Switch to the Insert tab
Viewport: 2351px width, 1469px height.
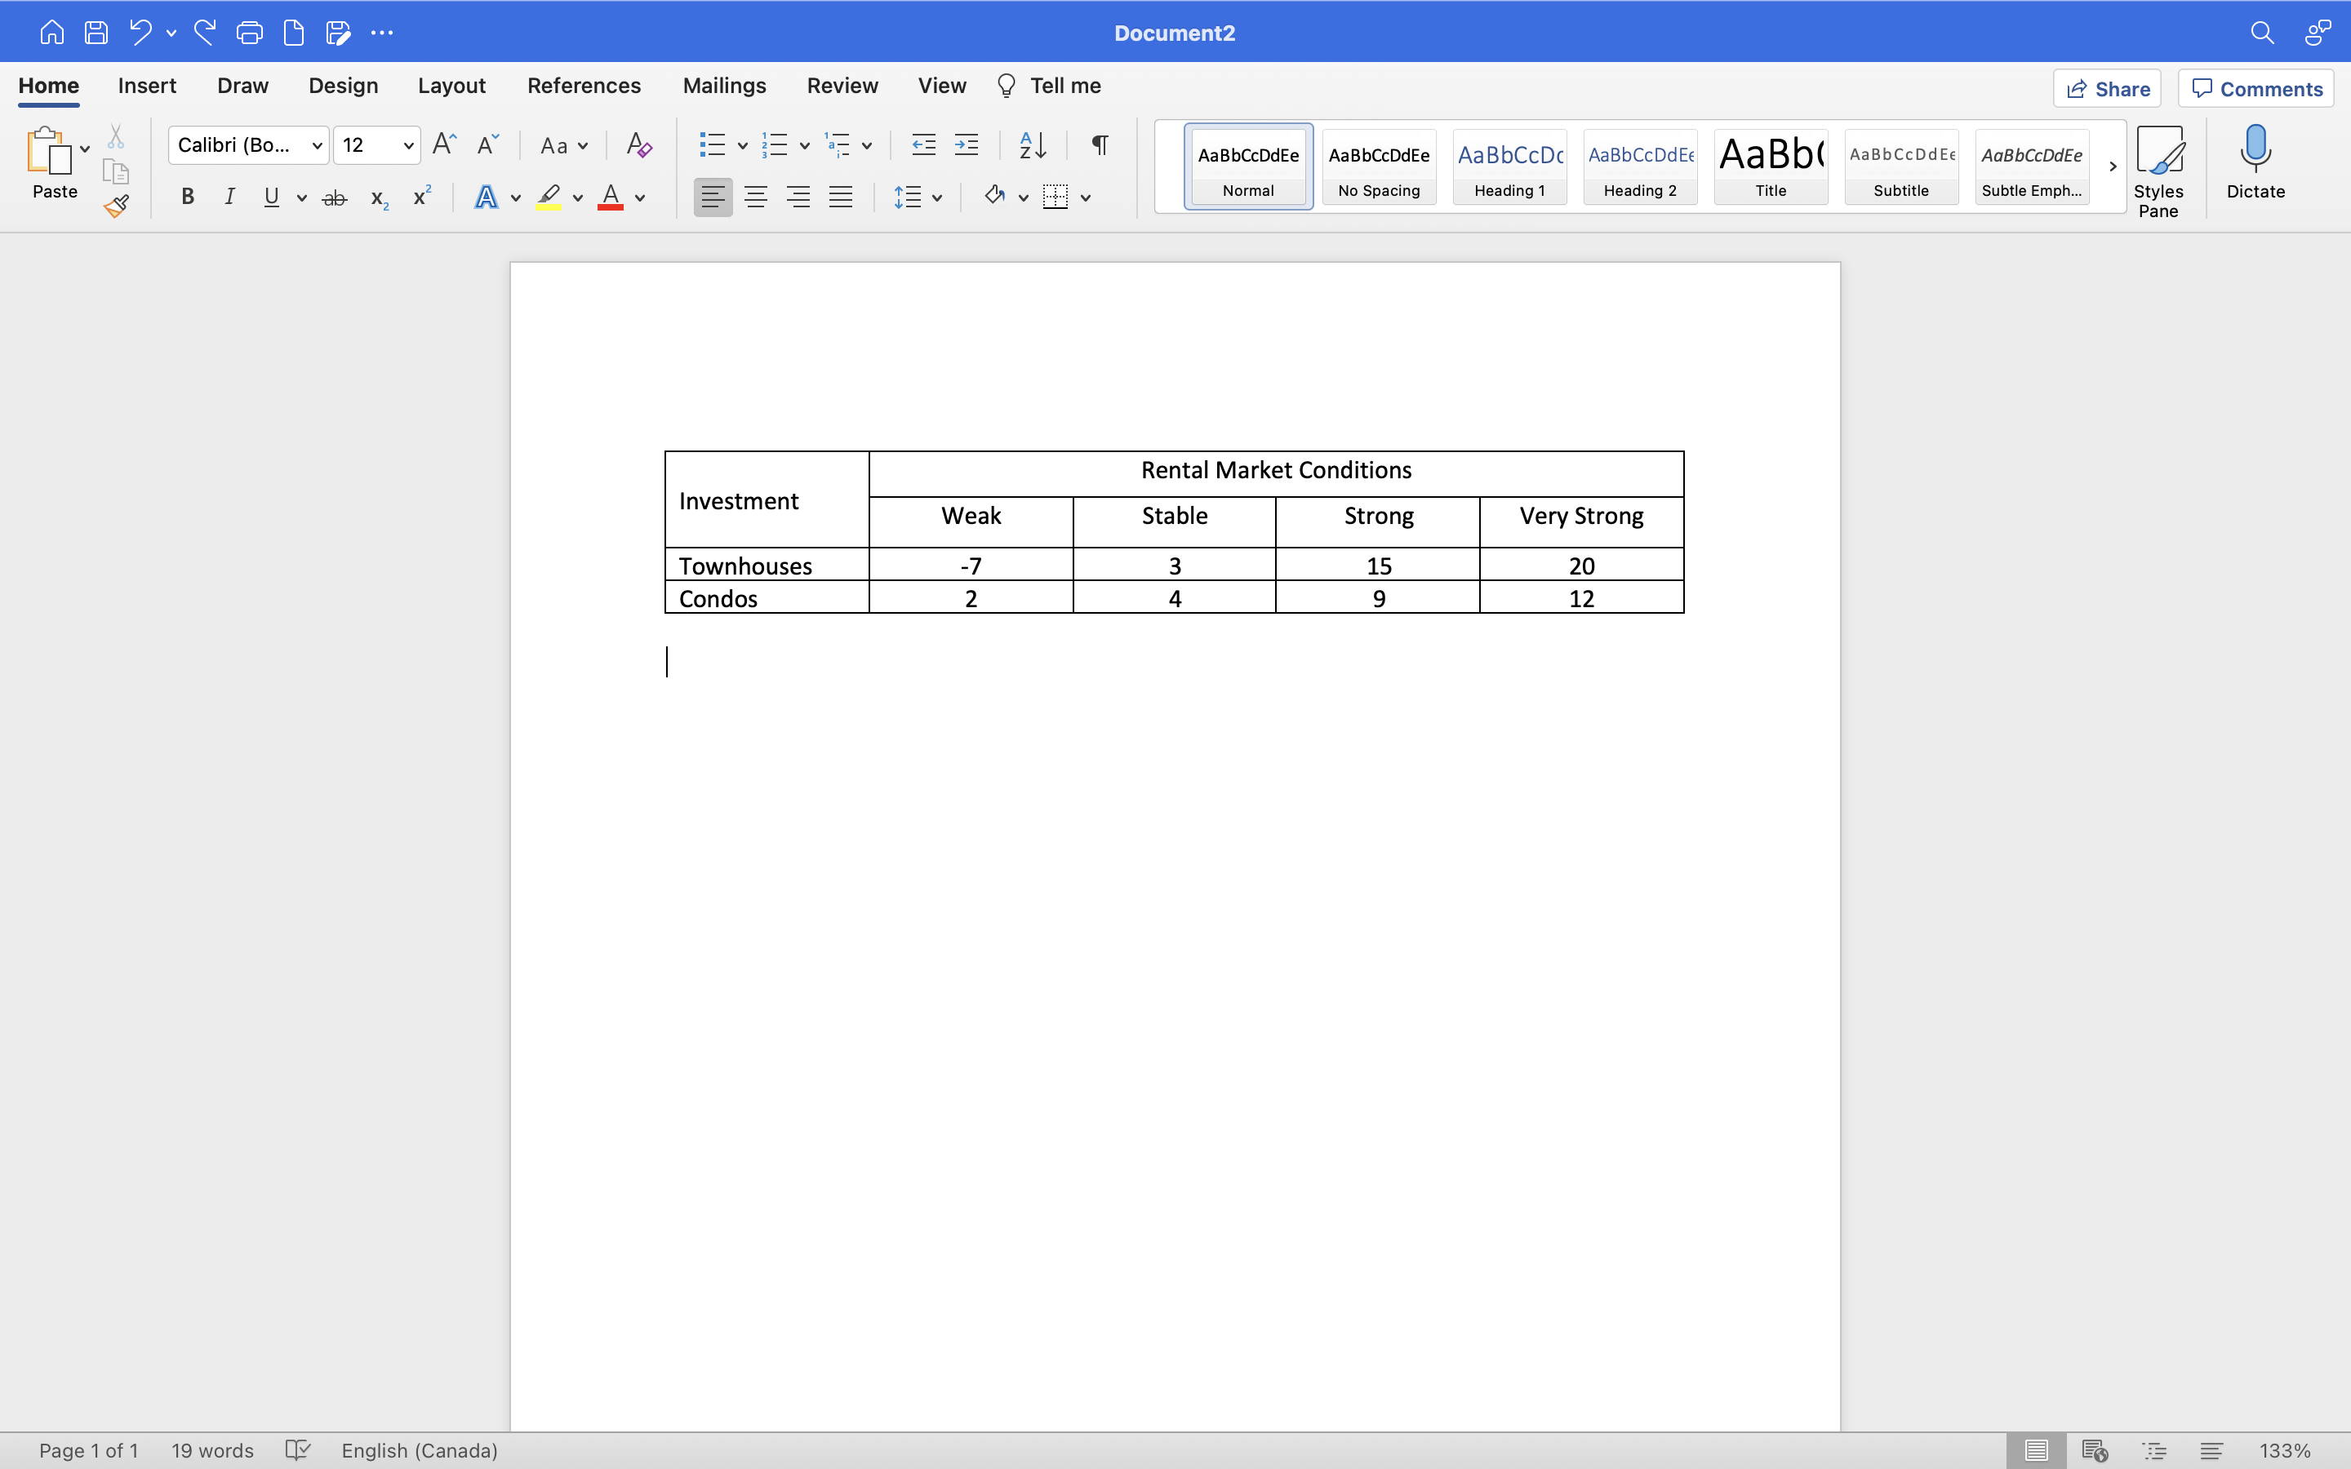click(x=147, y=86)
